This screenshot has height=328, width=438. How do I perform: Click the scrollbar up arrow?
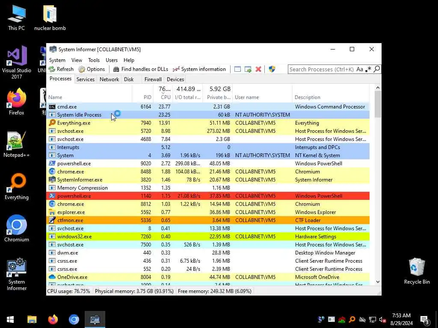(x=378, y=88)
